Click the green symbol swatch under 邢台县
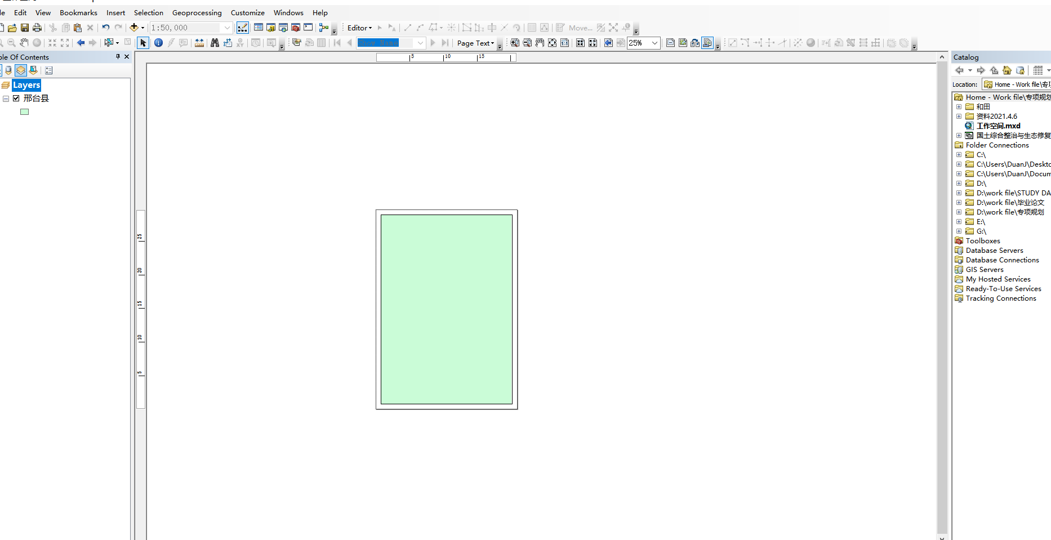The image size is (1051, 540). pos(24,111)
